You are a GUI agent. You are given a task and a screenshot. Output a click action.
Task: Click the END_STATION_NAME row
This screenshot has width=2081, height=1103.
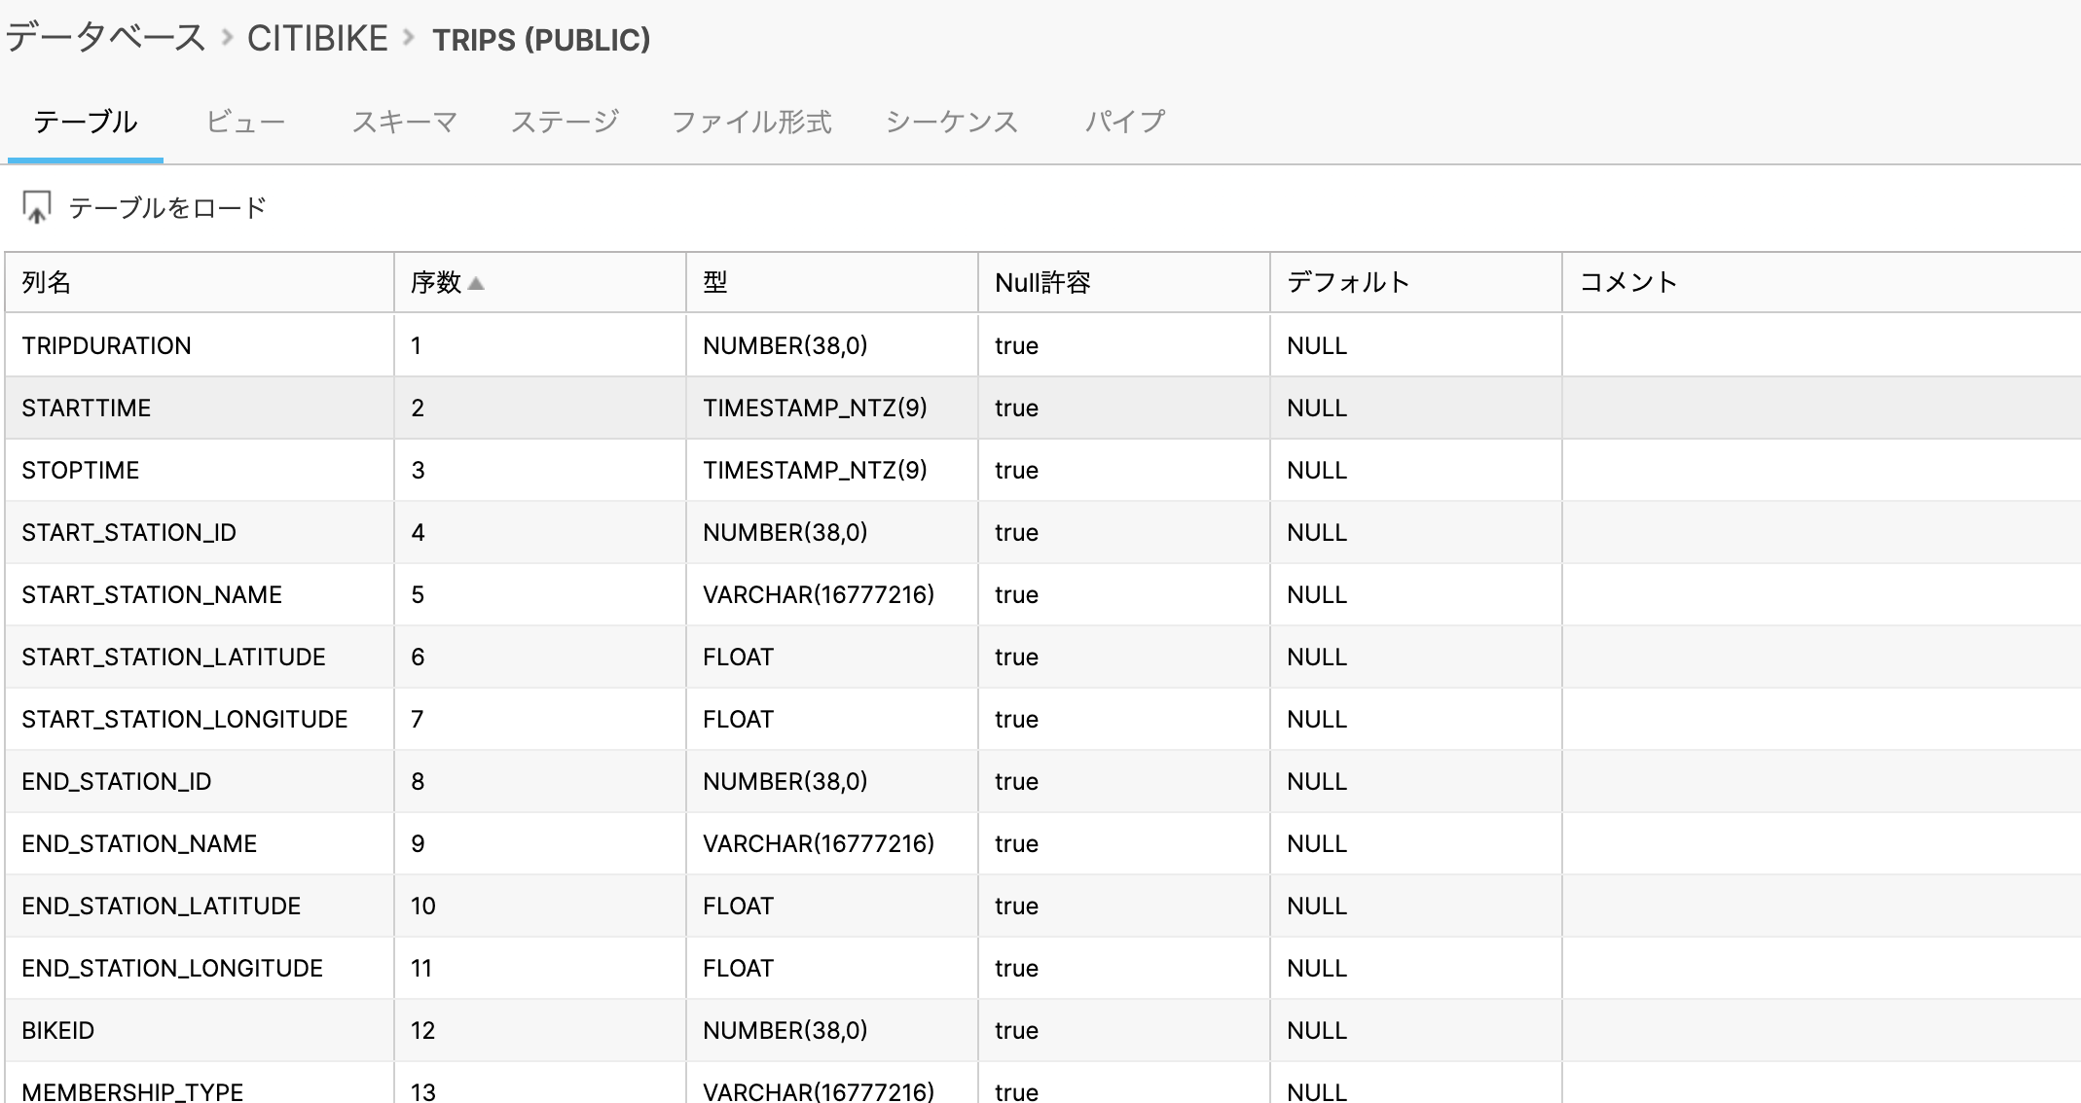(x=139, y=843)
